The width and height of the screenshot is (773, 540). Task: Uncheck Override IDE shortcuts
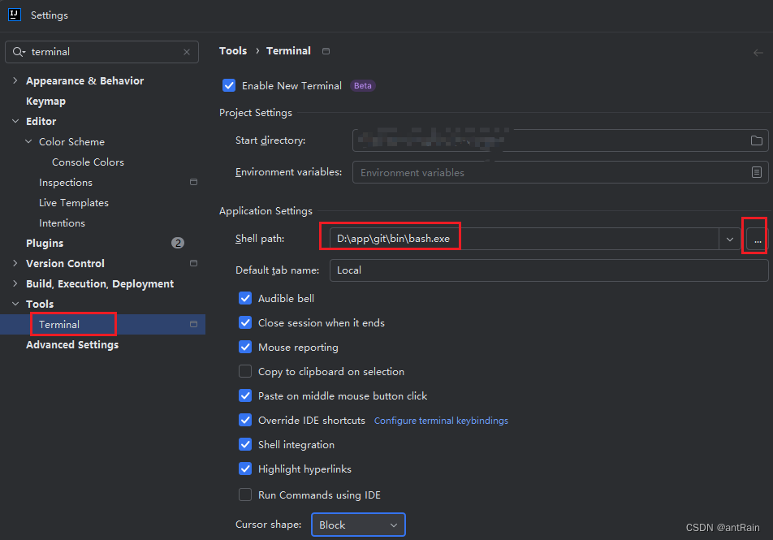click(245, 420)
